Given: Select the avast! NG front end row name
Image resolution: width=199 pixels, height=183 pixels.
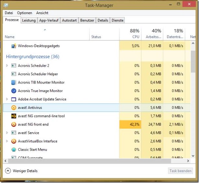Looking at the screenshot, I should [33, 124].
